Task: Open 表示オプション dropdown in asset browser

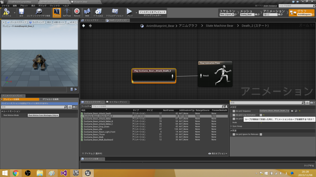Action: coord(218,154)
